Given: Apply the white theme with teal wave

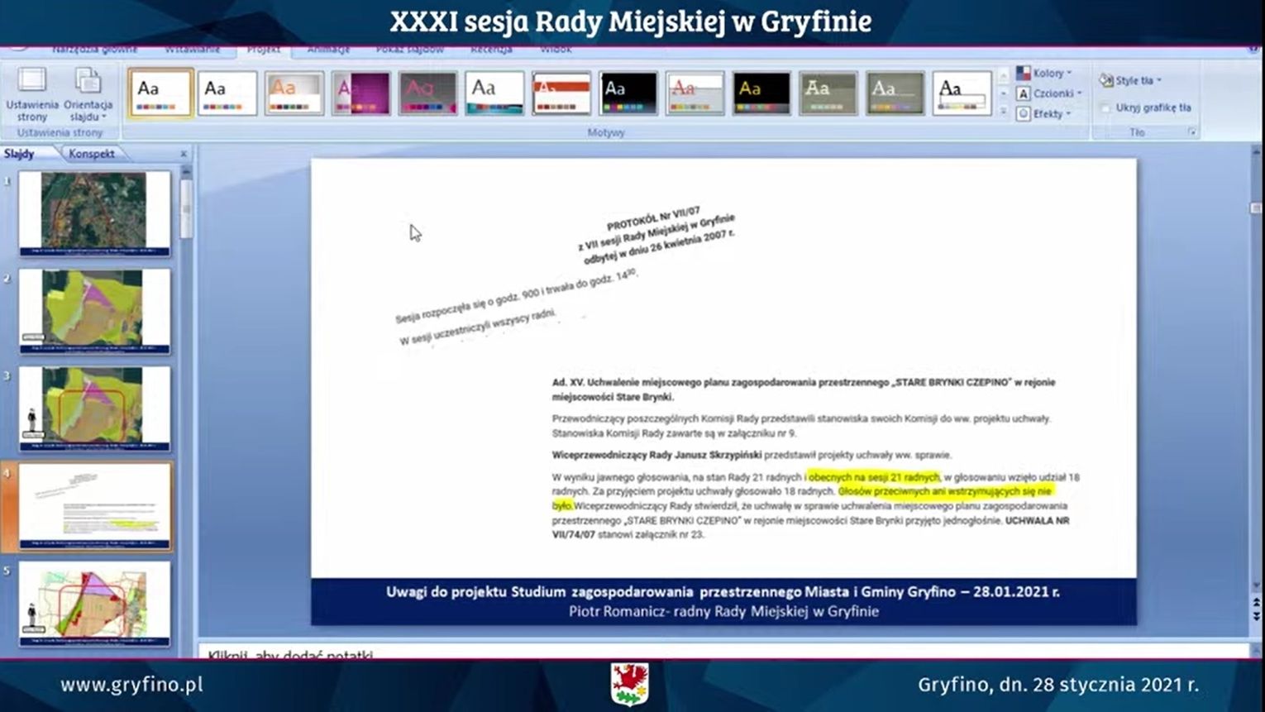Looking at the screenshot, I should coord(494,93).
